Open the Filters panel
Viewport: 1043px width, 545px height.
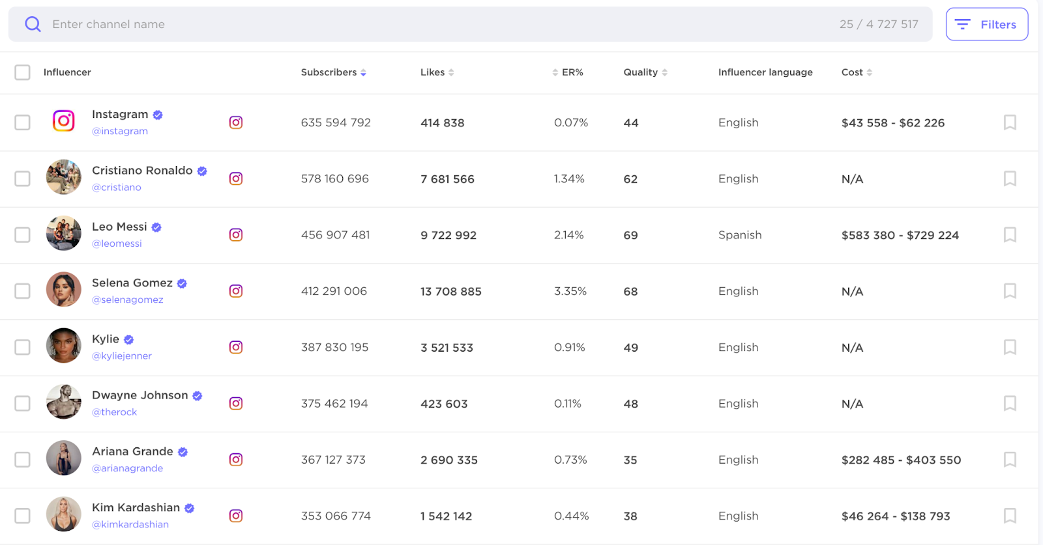point(986,25)
